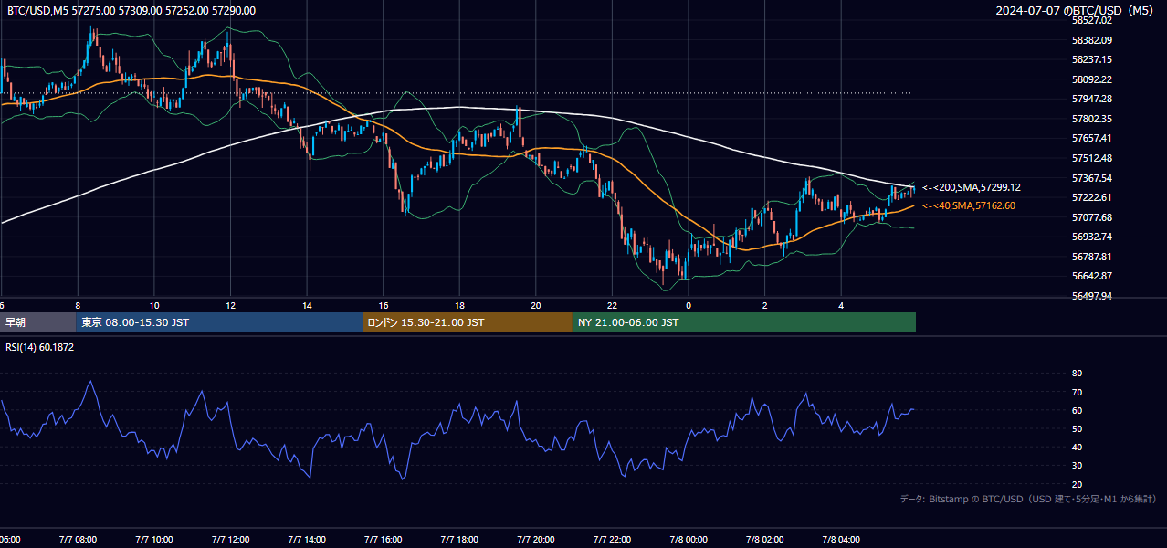
Task: Click the RSI scale value 20
Action: tap(1078, 484)
